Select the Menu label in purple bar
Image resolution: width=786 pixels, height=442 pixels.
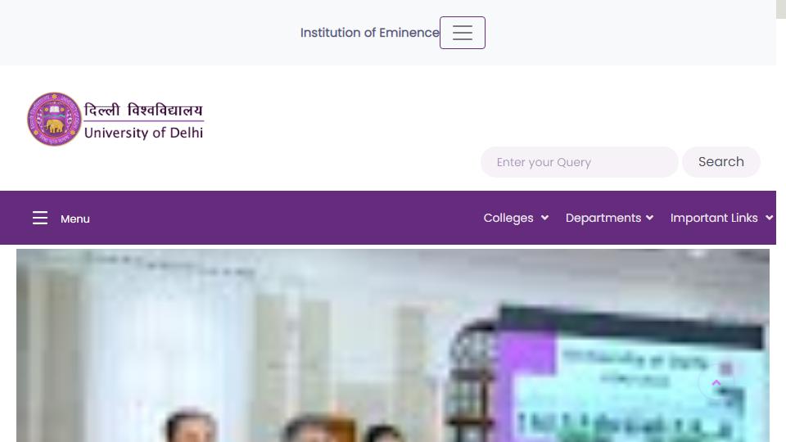tap(75, 219)
